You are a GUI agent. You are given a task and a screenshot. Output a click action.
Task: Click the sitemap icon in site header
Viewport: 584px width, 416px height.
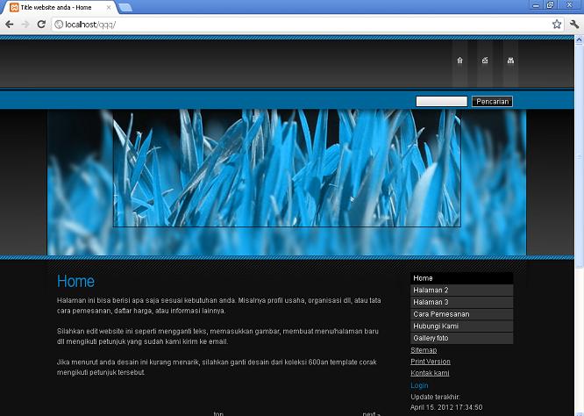(510, 61)
